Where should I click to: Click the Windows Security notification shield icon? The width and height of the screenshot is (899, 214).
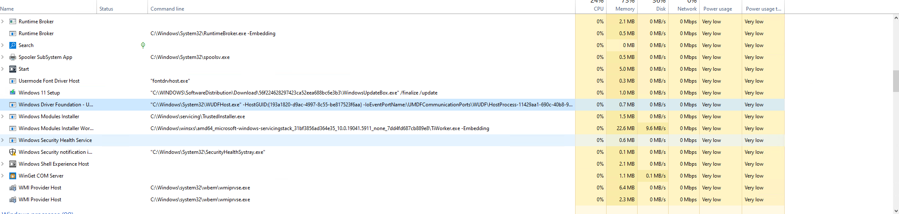[x=13, y=152]
